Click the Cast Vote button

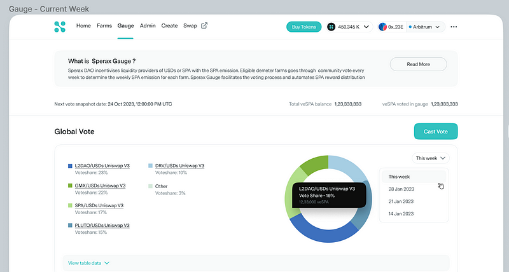pos(436,132)
